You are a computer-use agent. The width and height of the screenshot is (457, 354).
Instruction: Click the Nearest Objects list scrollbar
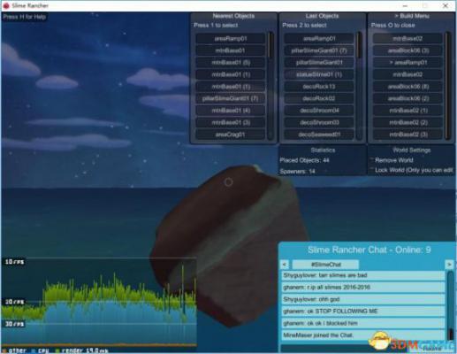(x=270, y=86)
